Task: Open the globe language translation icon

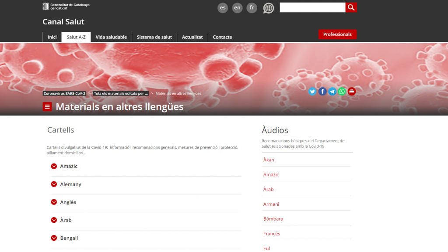Action: pos(269,8)
